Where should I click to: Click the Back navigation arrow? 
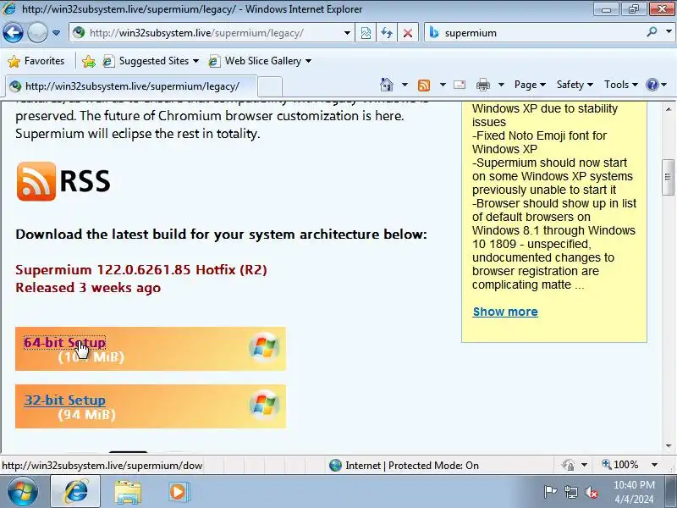(x=13, y=32)
